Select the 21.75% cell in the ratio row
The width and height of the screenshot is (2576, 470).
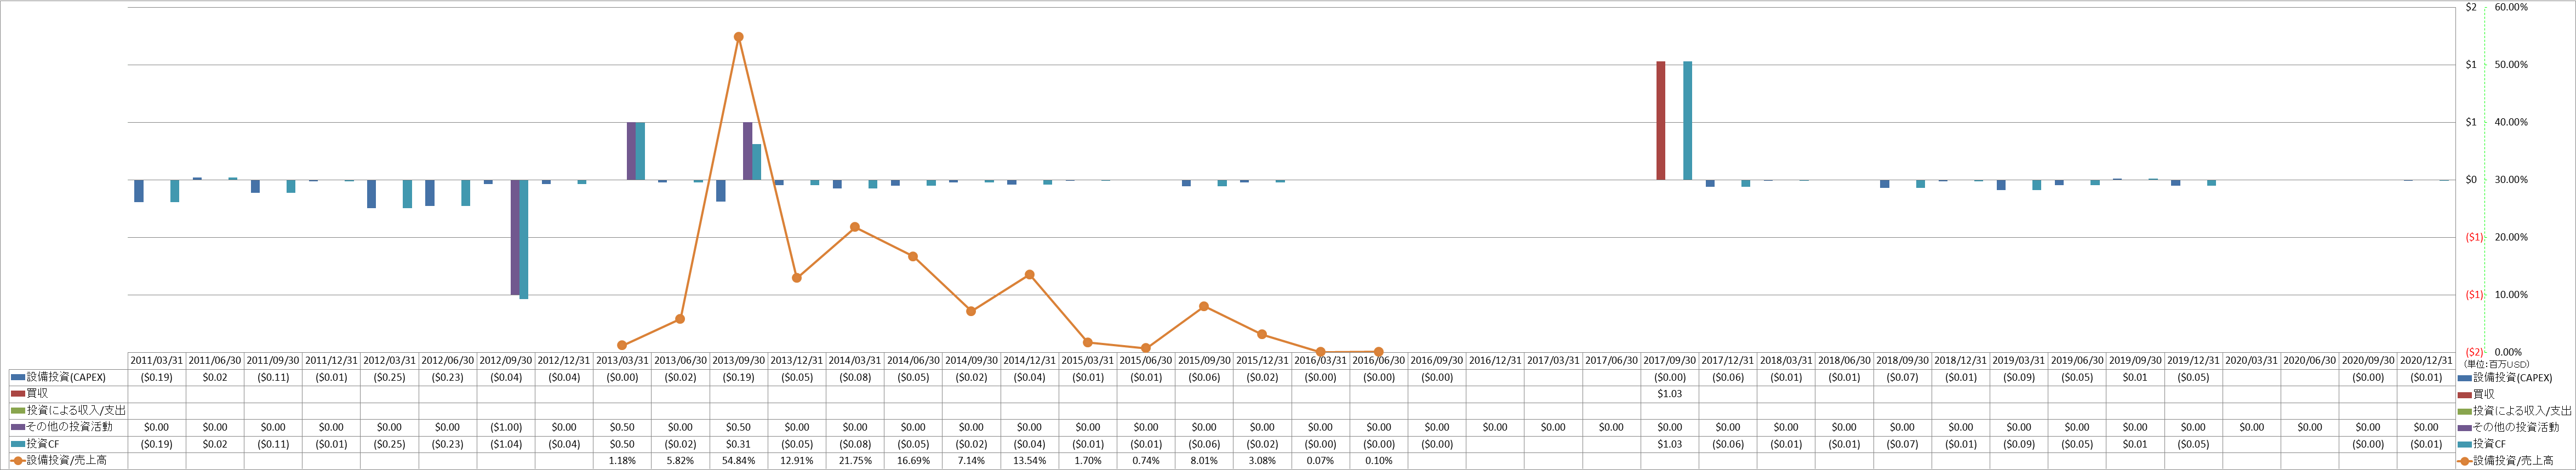point(855,461)
